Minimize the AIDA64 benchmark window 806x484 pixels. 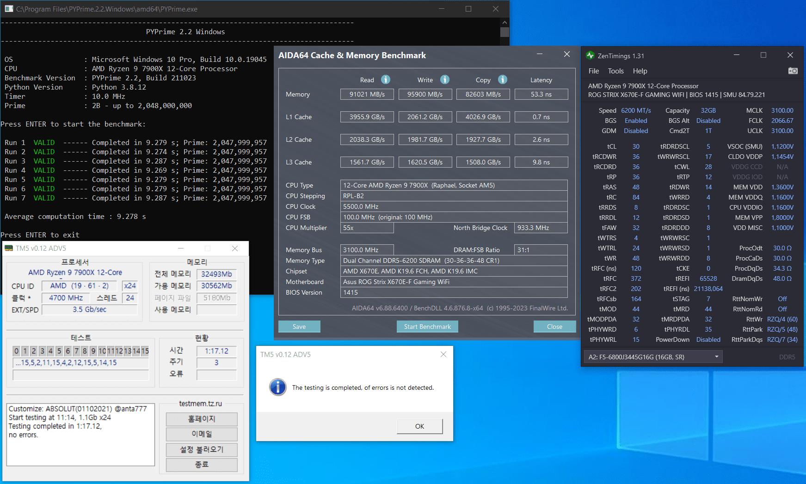540,54
